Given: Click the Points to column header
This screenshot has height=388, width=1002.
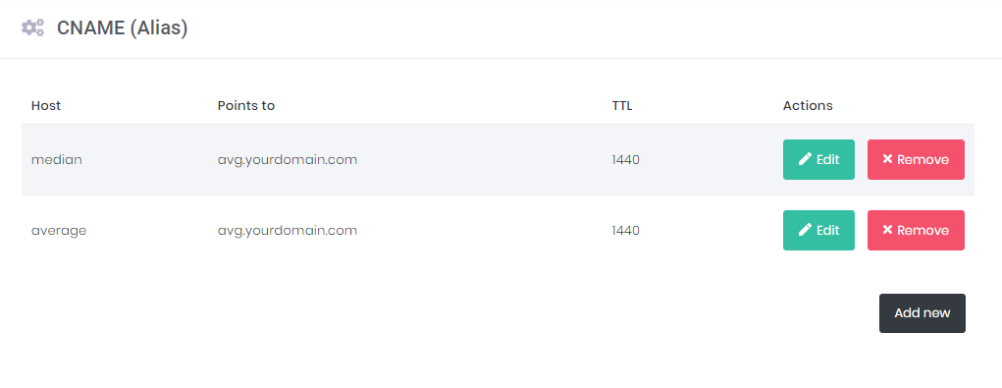Looking at the screenshot, I should pos(246,105).
